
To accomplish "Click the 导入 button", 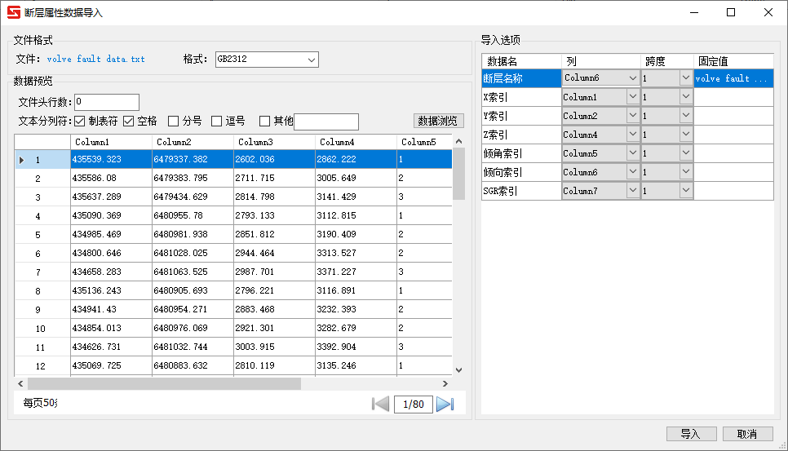I will [691, 434].
